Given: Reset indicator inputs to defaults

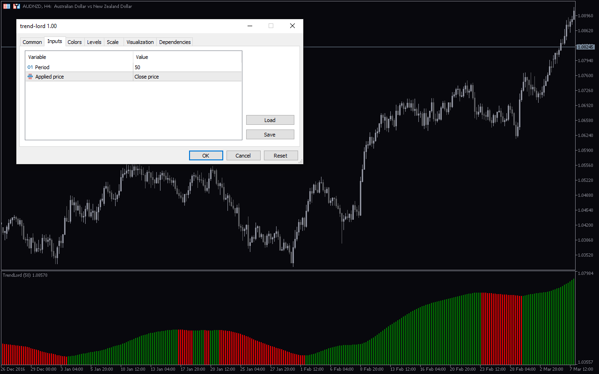Looking at the screenshot, I should click(281, 156).
